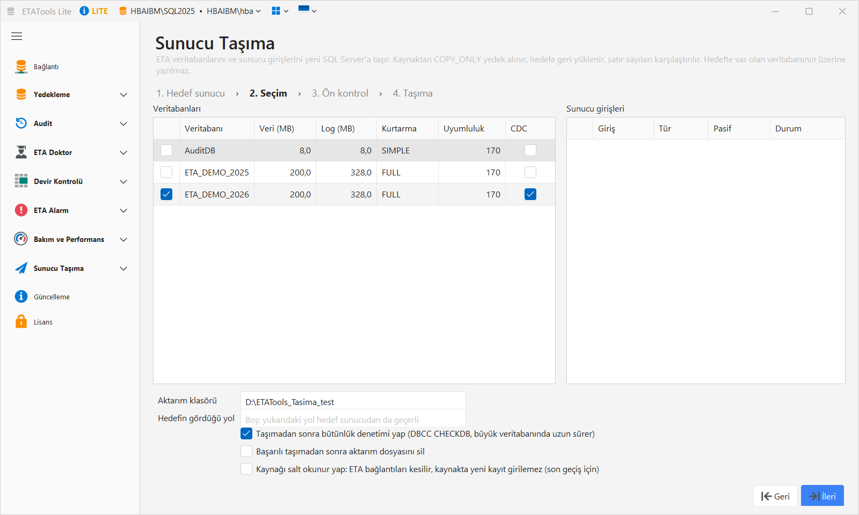Toggle the CDC checkbox for ETA_DEMO_2025
Image resolution: width=859 pixels, height=515 pixels.
tap(530, 172)
